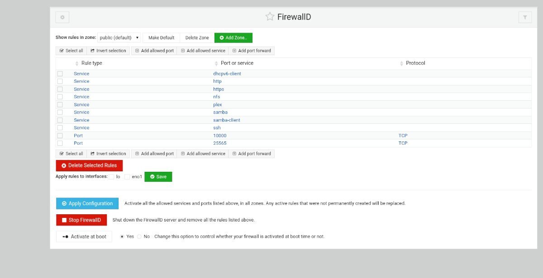The image size is (543, 278).
Task: Click the filter funnel icon
Action: tap(525, 17)
